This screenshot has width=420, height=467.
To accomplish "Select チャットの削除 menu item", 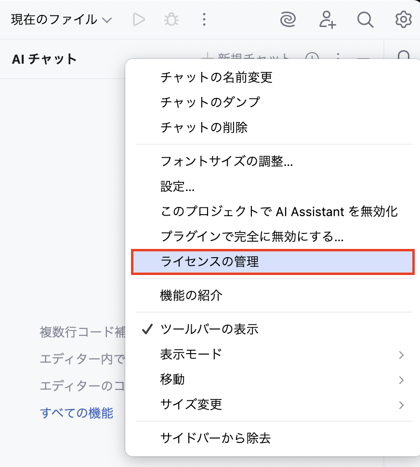I will point(204,127).
